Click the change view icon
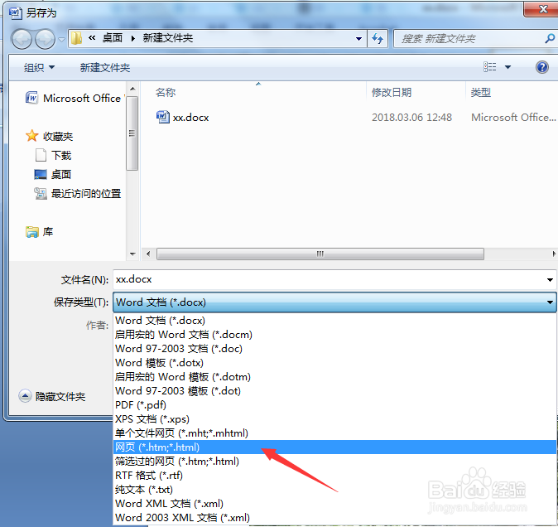The width and height of the screenshot is (558, 527). click(489, 67)
